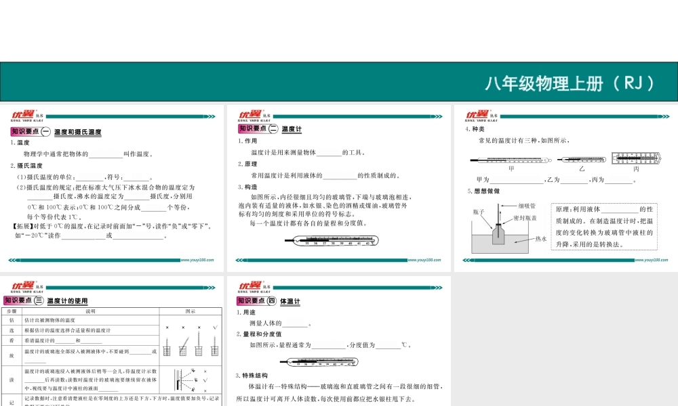678x406 pixels.
Task: Click the left arrows at bottom of 温度计 slide
Action: [242, 259]
